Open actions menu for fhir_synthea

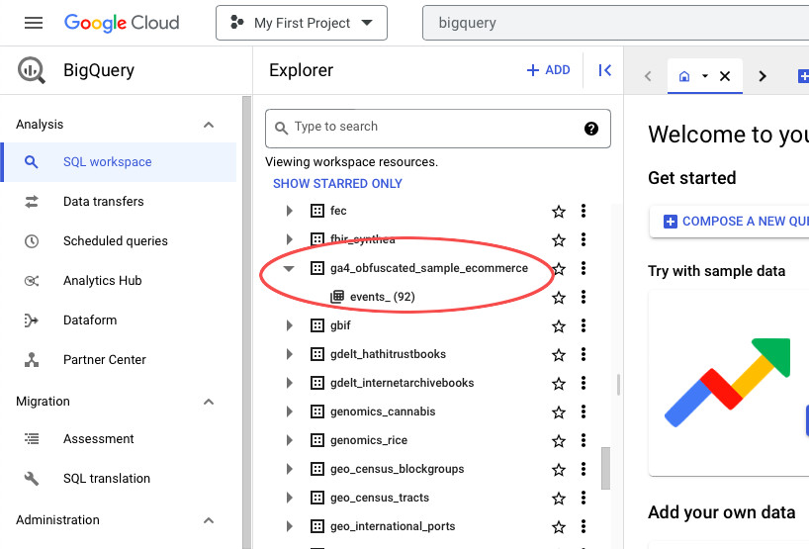point(584,239)
